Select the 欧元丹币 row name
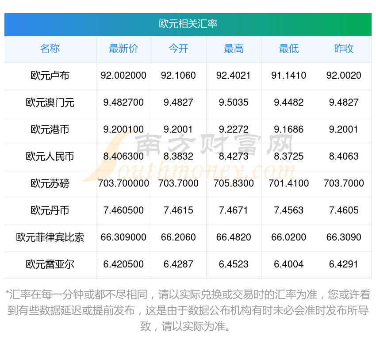 (x=50, y=210)
